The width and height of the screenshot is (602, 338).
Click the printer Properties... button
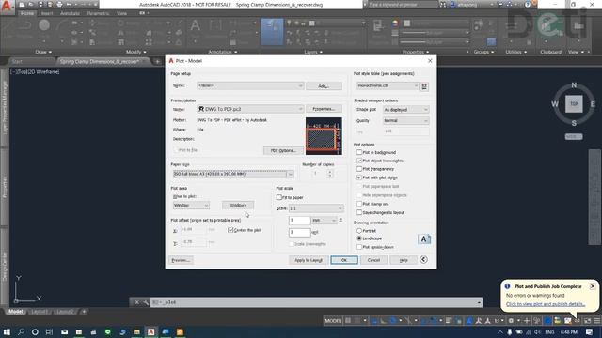tap(324, 109)
